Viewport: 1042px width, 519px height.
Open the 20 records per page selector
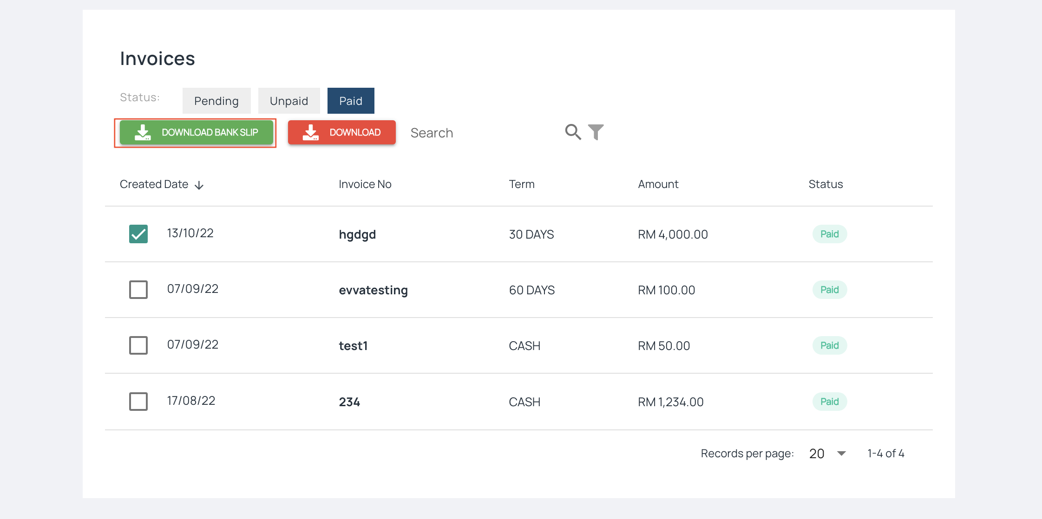tap(817, 454)
